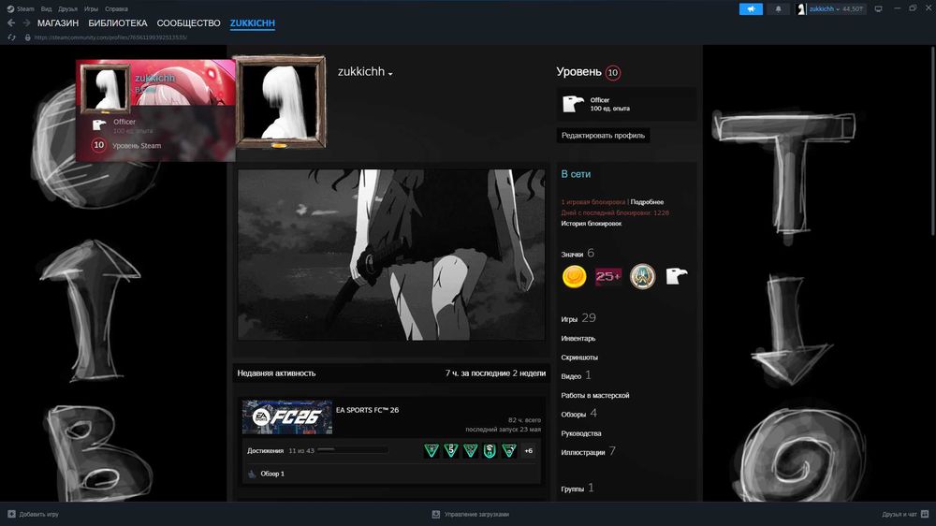Open the Подробнее link about the ban

coord(647,202)
